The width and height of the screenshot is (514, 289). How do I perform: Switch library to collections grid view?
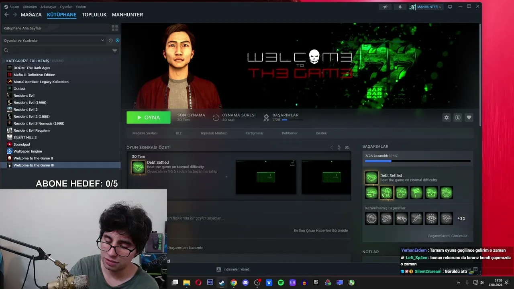coord(115,28)
